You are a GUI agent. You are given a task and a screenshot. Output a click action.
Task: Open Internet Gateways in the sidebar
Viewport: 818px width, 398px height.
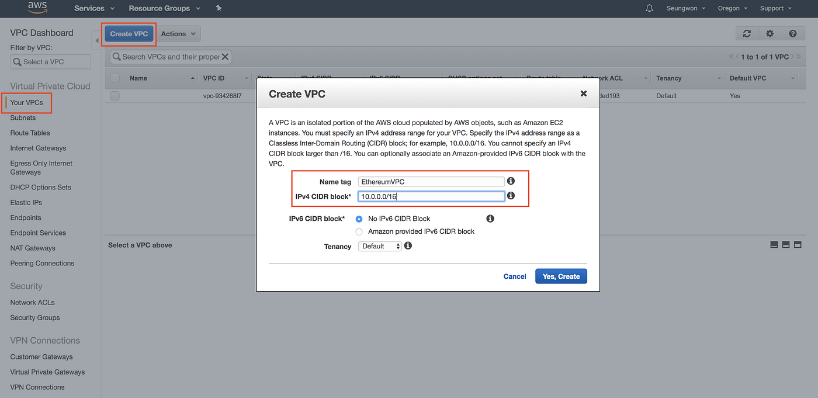38,148
